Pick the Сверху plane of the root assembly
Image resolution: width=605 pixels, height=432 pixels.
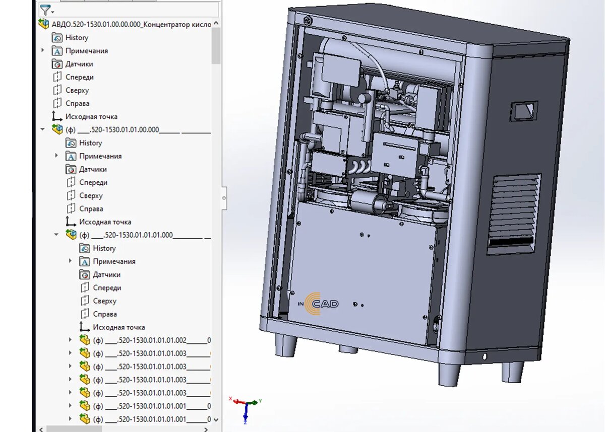[71, 90]
